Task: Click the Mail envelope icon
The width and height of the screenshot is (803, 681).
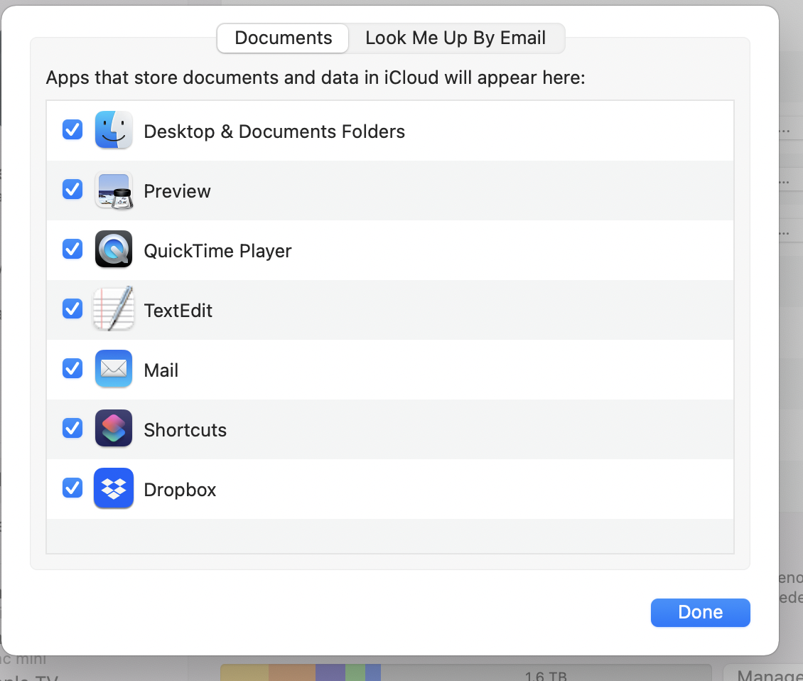Action: [114, 369]
